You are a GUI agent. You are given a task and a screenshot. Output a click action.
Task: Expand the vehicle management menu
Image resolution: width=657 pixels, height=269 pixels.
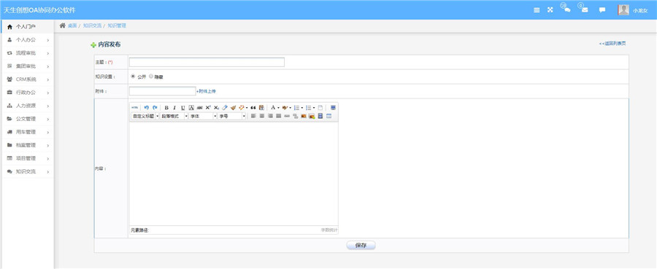click(28, 132)
